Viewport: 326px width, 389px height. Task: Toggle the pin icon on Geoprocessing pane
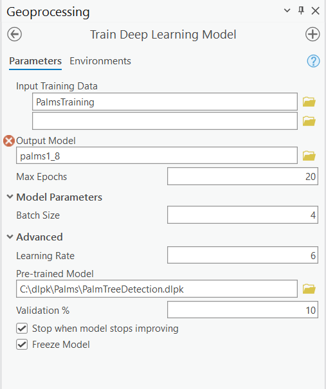click(x=301, y=11)
